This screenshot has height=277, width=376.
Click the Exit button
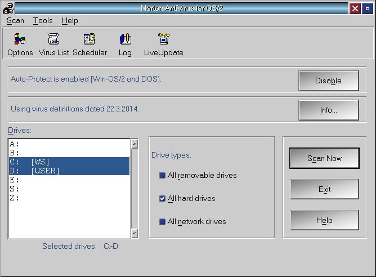pos(324,189)
